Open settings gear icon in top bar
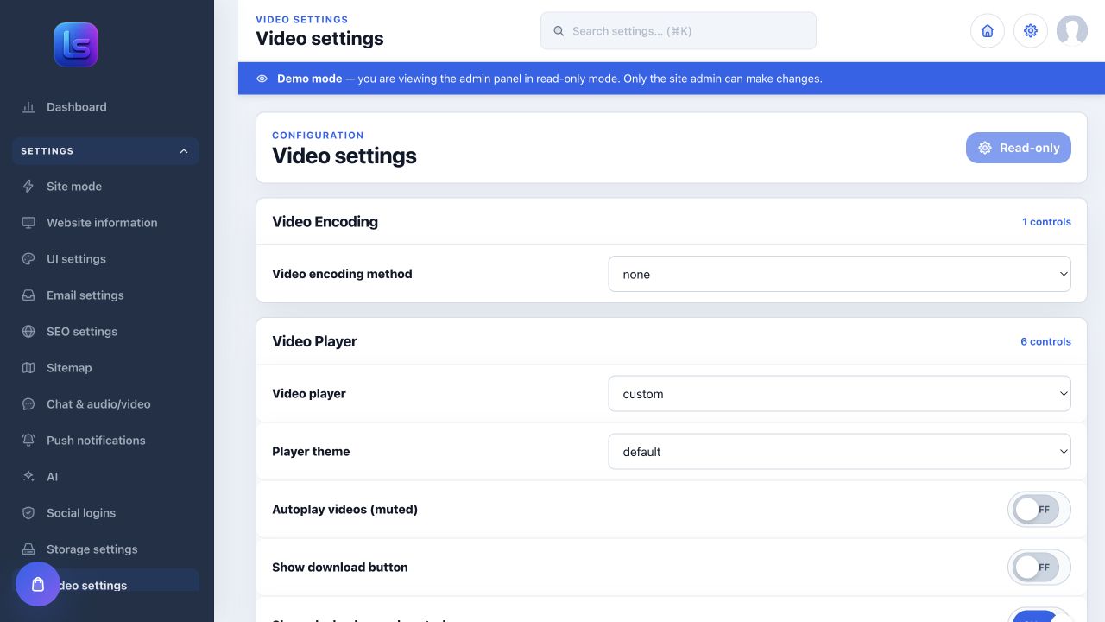 [1031, 31]
